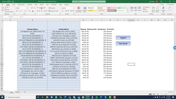The width and height of the screenshot is (176, 99).
Task: Click the Windows Start button
Action: point(2,97)
